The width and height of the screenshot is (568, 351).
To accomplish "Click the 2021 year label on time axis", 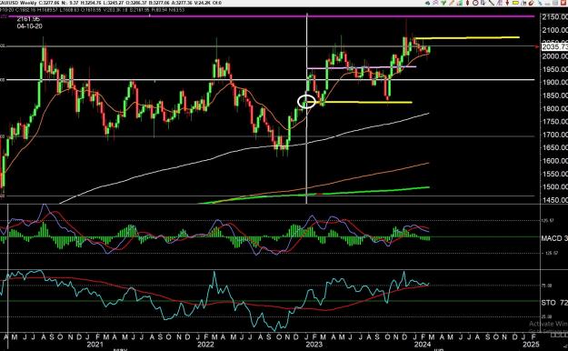I will [95, 345].
